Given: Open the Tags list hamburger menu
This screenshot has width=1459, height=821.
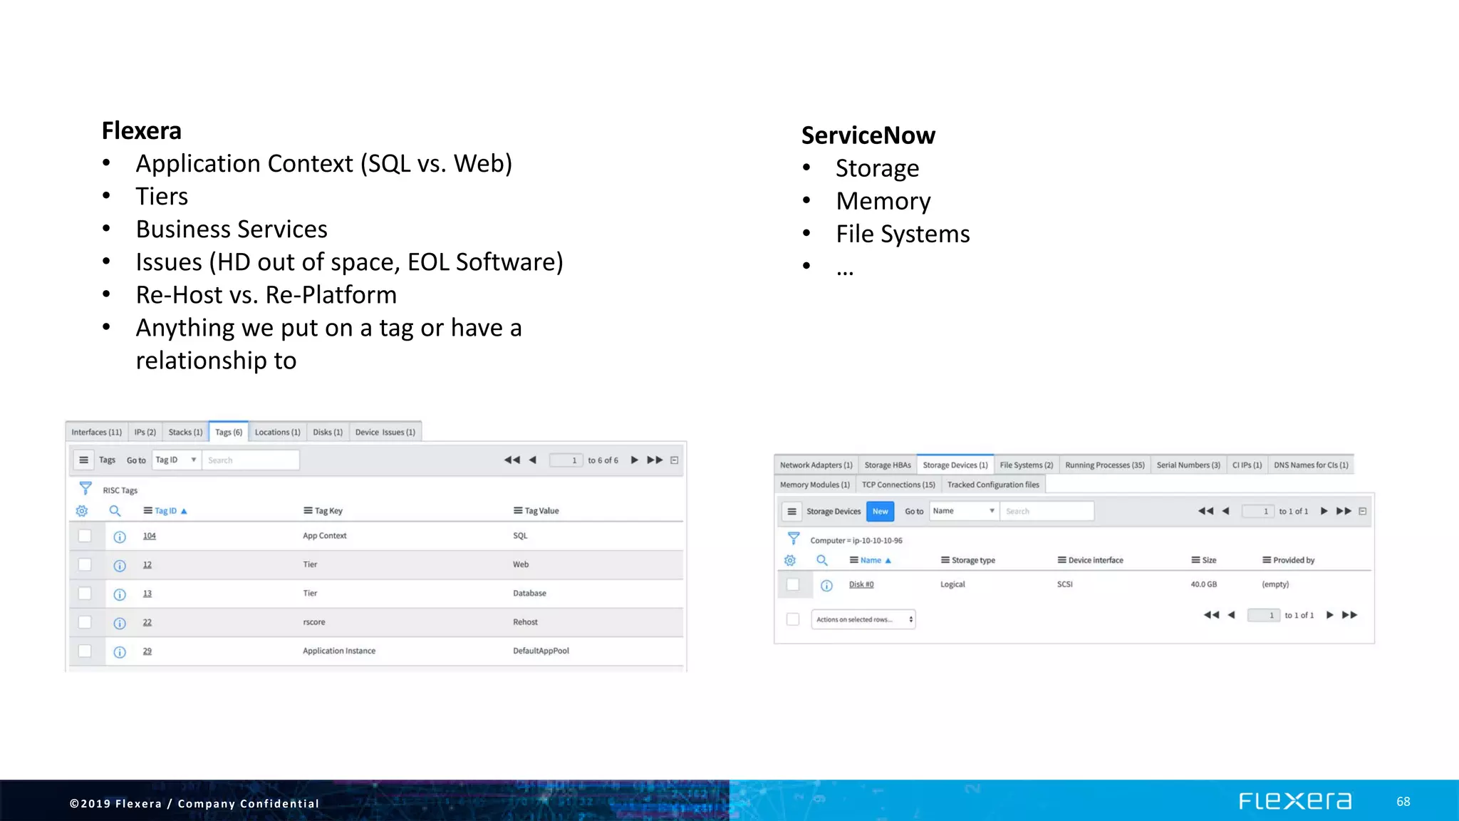Looking at the screenshot, I should point(83,460).
